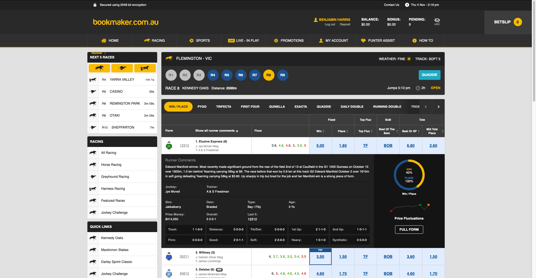The height and width of the screenshot is (278, 536).
Task: Sort by Mid Tote Place column
Action: click(433, 131)
